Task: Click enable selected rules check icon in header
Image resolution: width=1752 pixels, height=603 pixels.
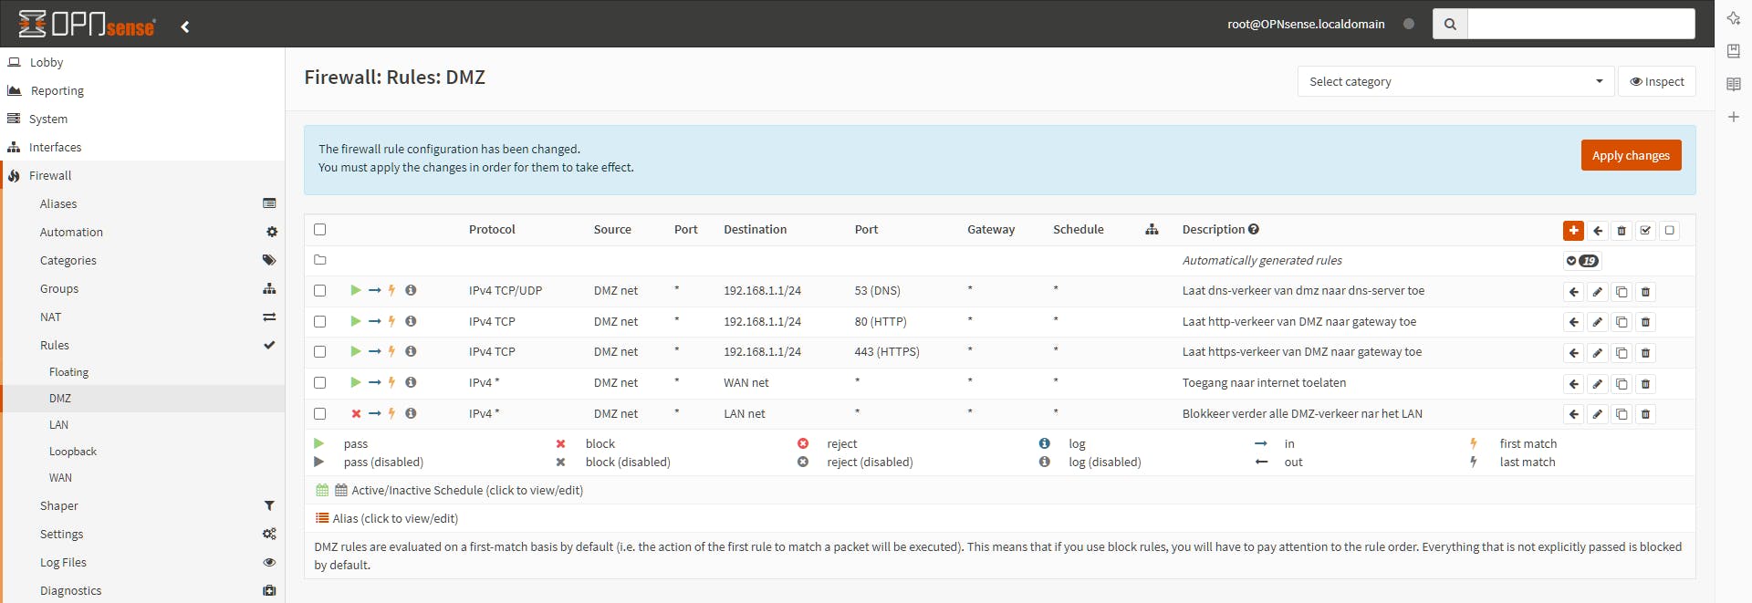Action: pos(1645,231)
